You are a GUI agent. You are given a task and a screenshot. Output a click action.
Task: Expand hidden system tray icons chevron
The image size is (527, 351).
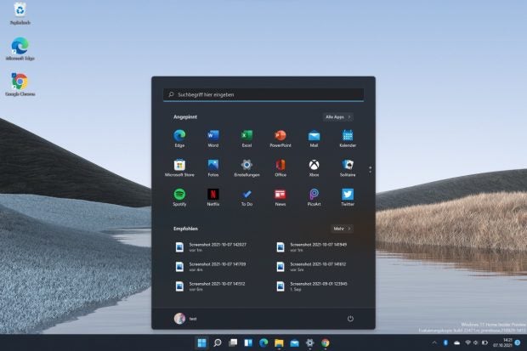click(x=434, y=343)
